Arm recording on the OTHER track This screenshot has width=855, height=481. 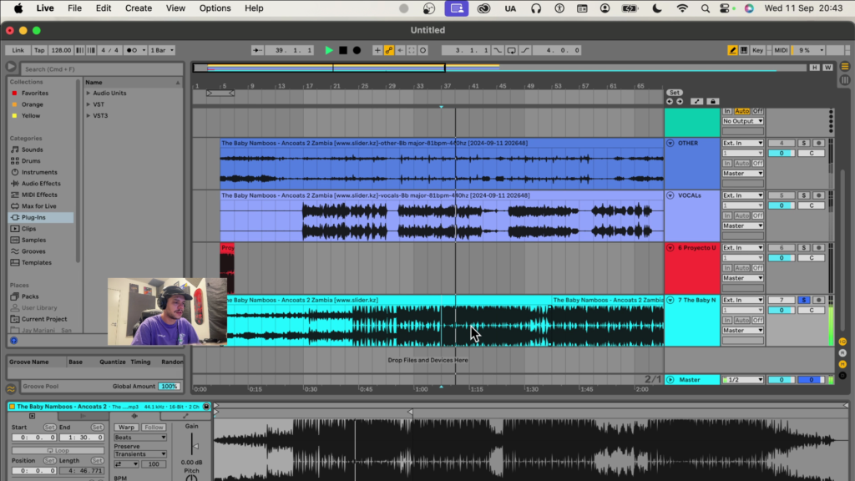pyautogui.click(x=818, y=143)
